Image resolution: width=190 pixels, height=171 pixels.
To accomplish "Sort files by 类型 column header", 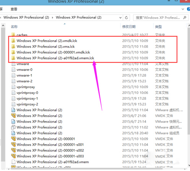I will coord(158,27).
